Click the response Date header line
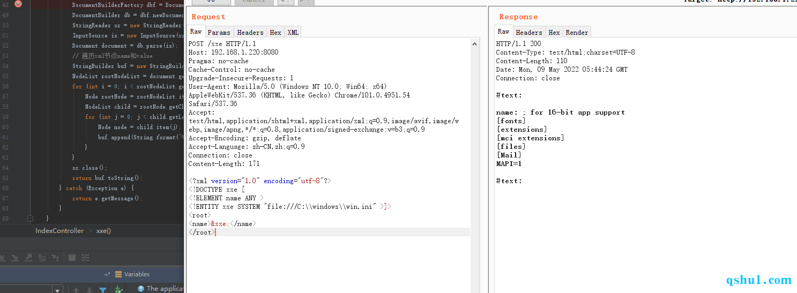797x293 pixels. (x=561, y=70)
